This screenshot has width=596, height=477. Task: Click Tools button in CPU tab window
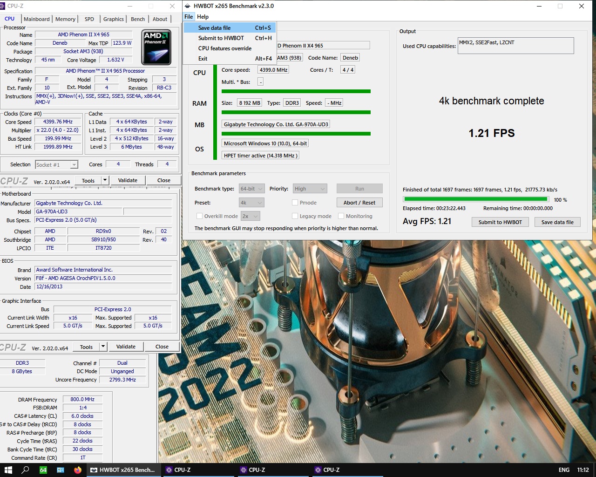point(88,180)
